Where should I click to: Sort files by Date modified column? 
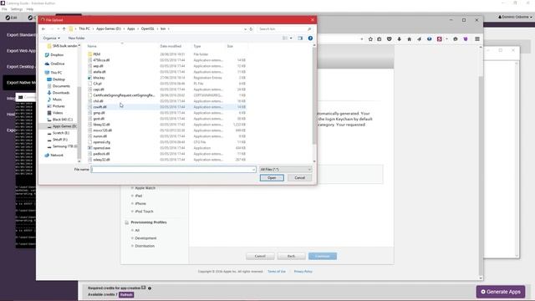[171, 46]
